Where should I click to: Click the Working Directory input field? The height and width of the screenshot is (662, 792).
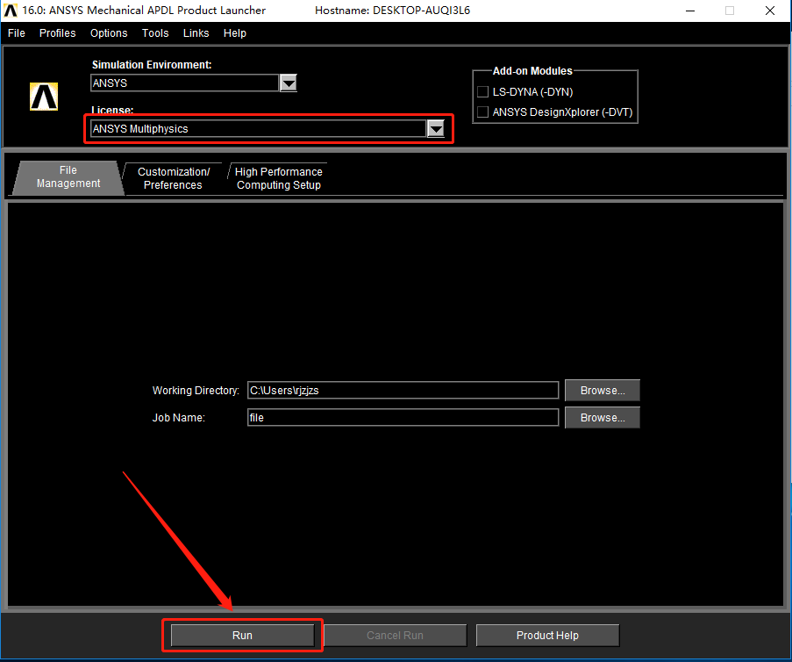point(403,391)
